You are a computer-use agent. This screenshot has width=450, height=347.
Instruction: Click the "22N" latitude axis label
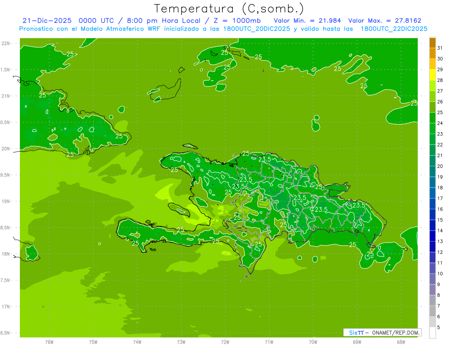[x=6, y=43]
